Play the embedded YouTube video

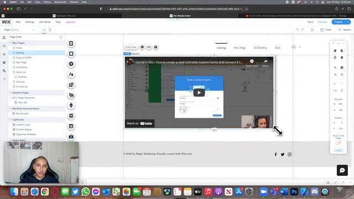[199, 92]
